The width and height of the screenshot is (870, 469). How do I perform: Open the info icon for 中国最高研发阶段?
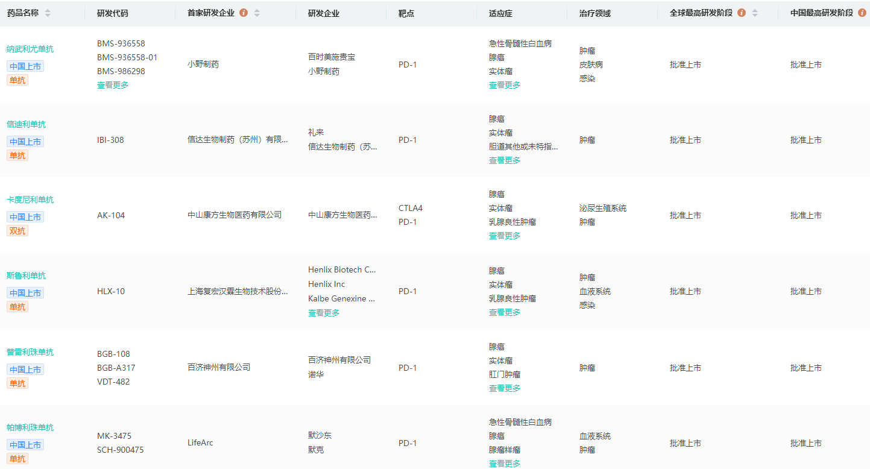862,13
